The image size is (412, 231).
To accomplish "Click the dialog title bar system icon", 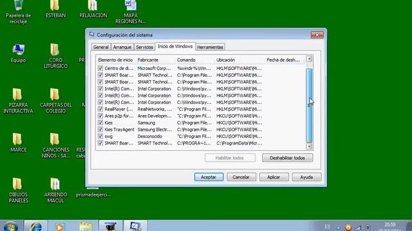I will (91, 35).
